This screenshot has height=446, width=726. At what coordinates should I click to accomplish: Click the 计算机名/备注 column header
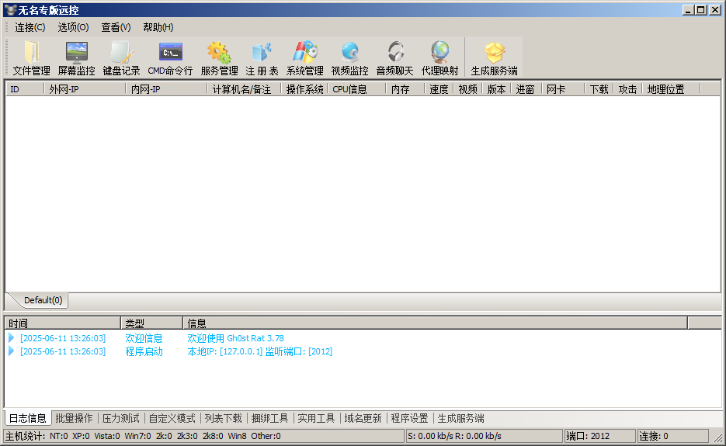coord(243,89)
